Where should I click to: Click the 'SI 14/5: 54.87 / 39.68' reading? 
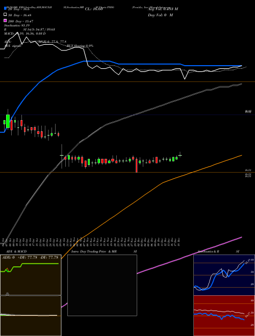coord(39,30)
